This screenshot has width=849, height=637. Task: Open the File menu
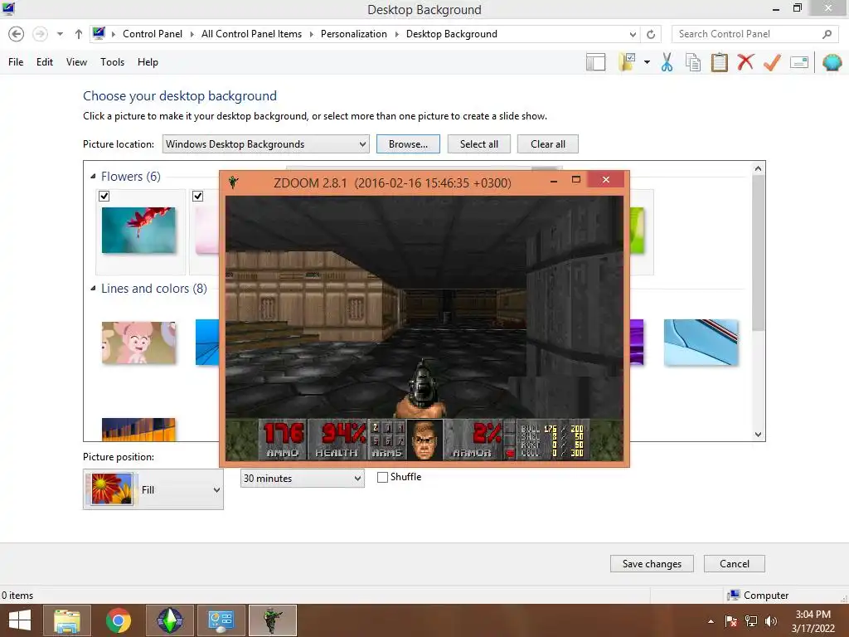(16, 62)
